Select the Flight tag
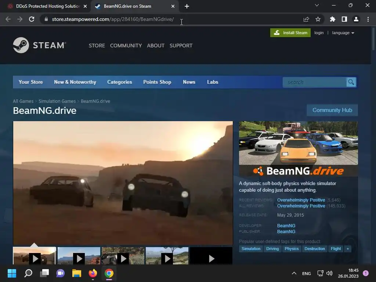376x282 pixels. coord(336,249)
